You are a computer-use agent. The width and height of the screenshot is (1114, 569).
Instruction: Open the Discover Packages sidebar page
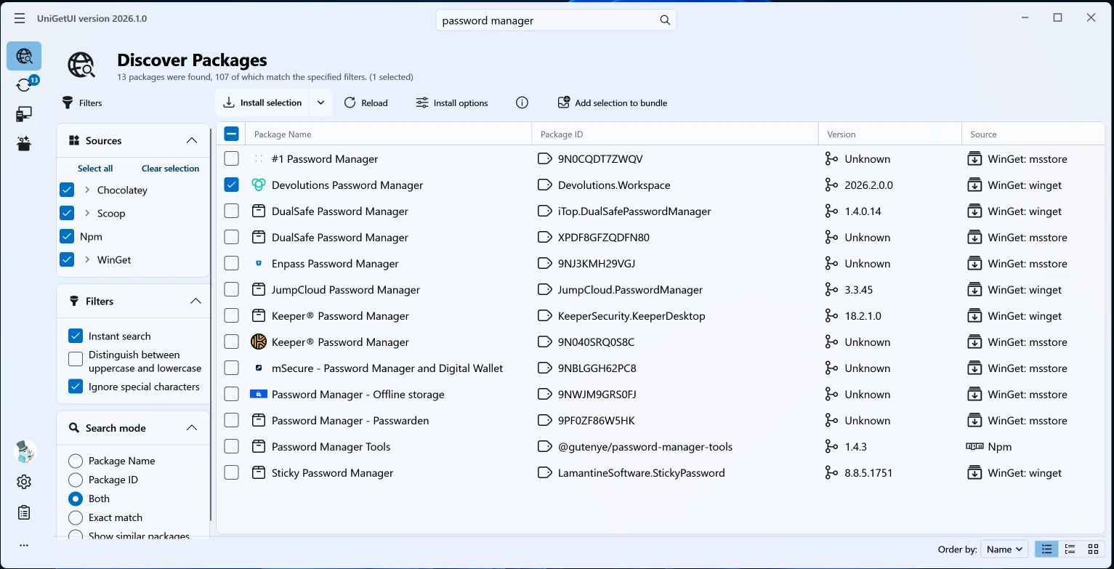click(24, 56)
